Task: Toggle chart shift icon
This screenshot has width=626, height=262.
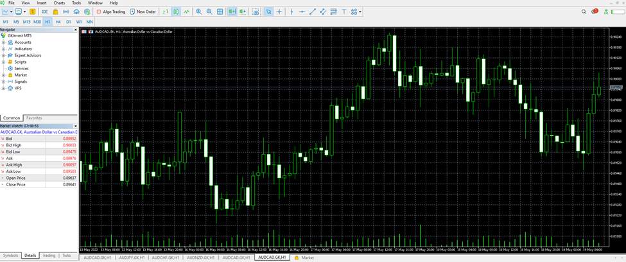Action: [x=242, y=12]
